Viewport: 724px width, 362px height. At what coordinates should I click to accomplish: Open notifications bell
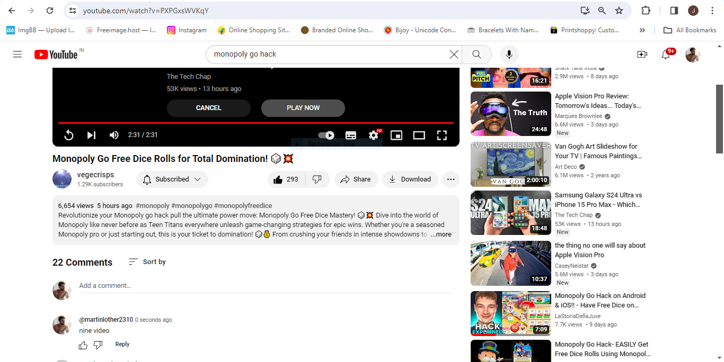[x=666, y=54]
